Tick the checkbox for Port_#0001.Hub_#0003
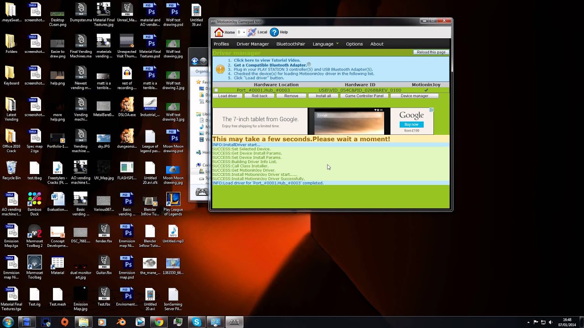584x328 pixels. 216,90
